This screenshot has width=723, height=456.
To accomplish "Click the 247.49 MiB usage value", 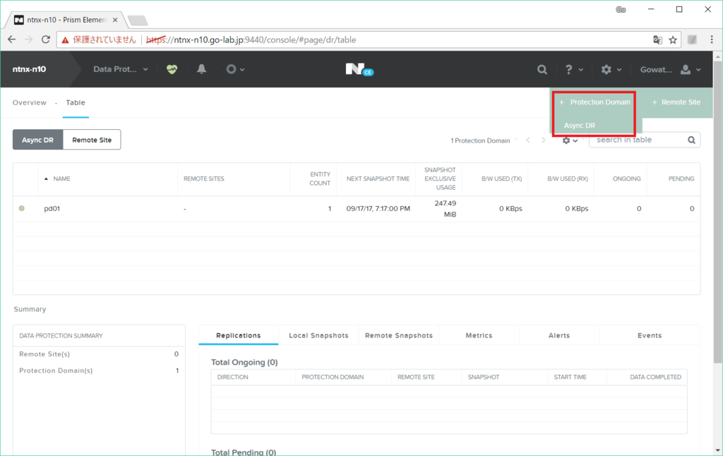I will (446, 209).
